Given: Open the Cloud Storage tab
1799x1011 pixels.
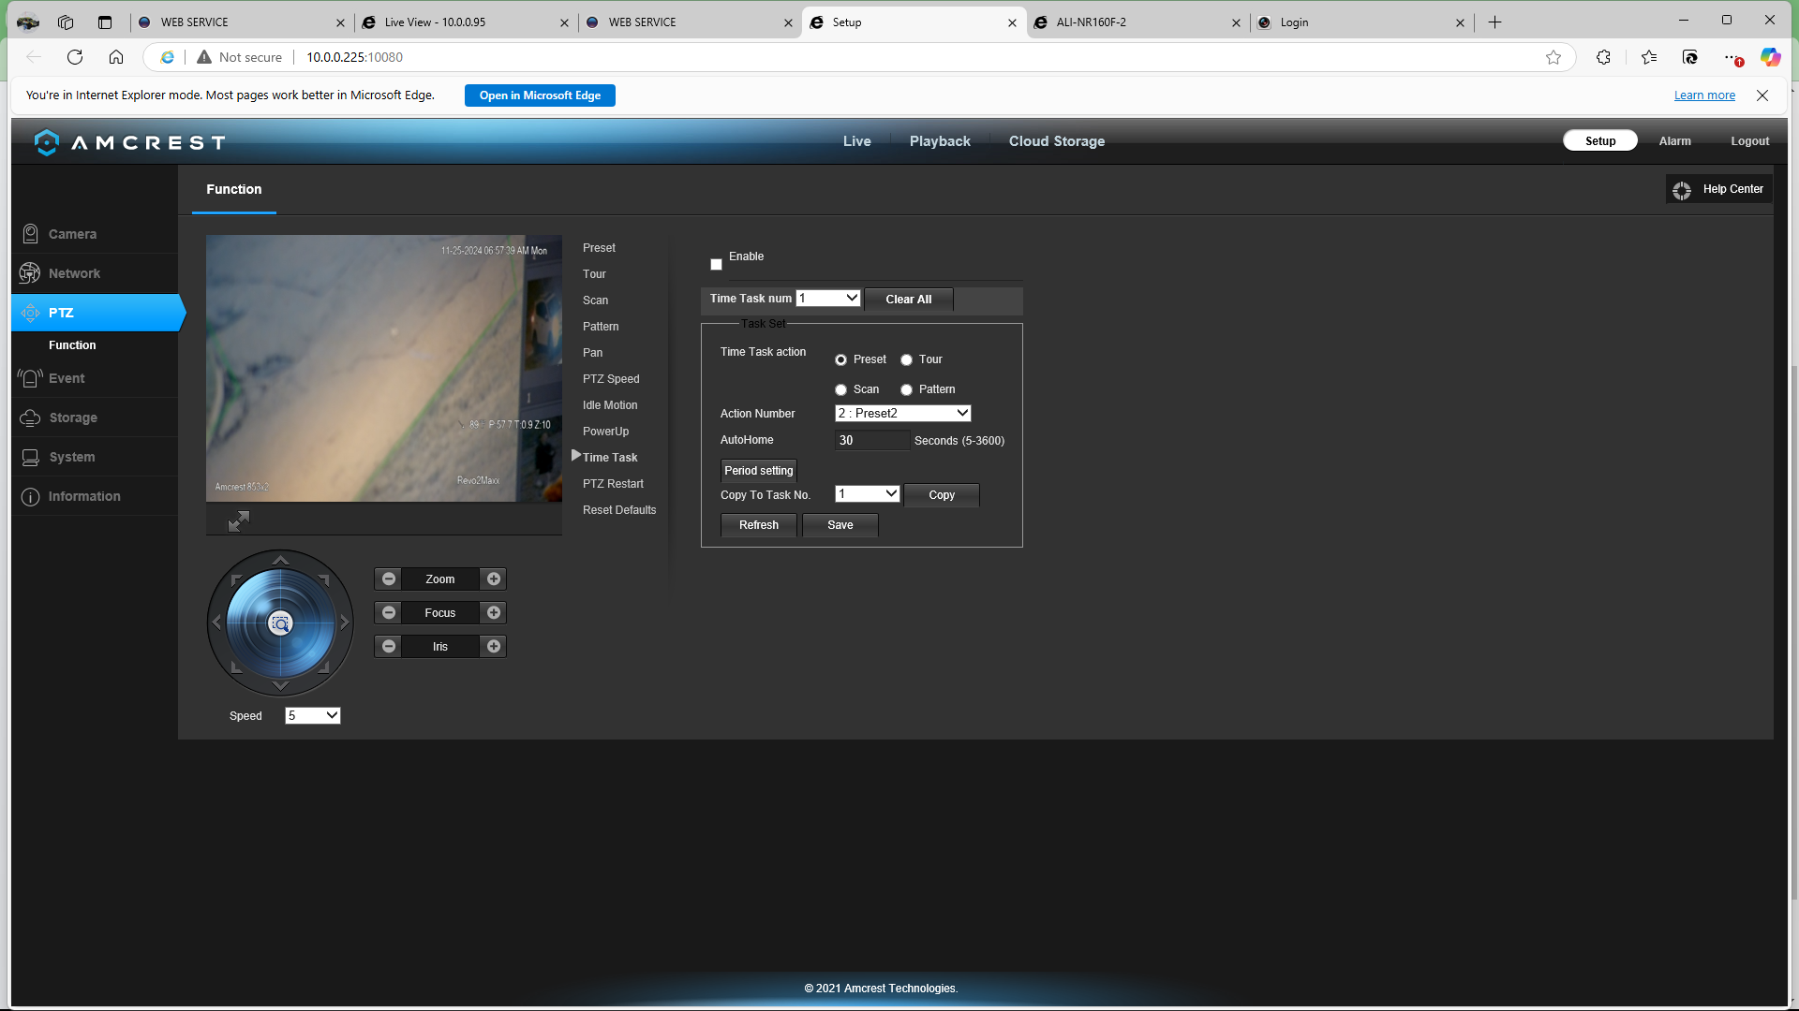Looking at the screenshot, I should [x=1057, y=141].
